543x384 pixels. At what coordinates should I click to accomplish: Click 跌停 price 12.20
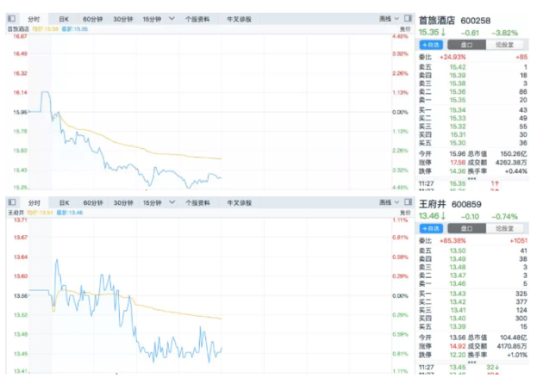(x=458, y=355)
